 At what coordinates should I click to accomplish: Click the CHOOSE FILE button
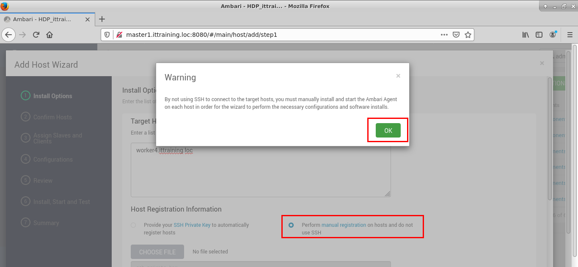coord(157,252)
